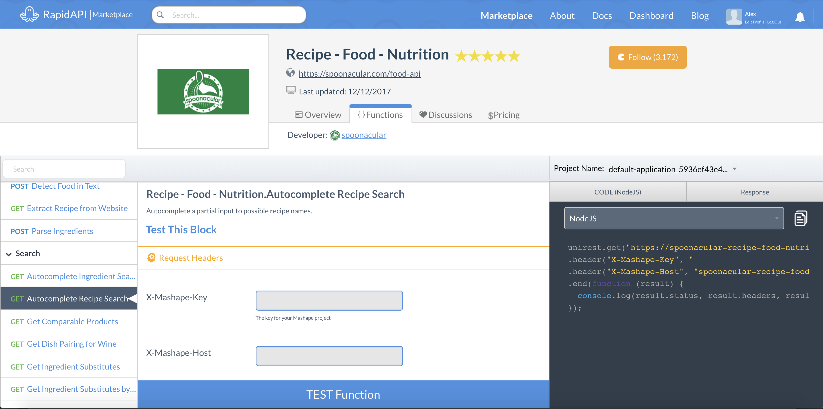Select the CODE (NodeJS) tab
The height and width of the screenshot is (409, 823).
(618, 192)
